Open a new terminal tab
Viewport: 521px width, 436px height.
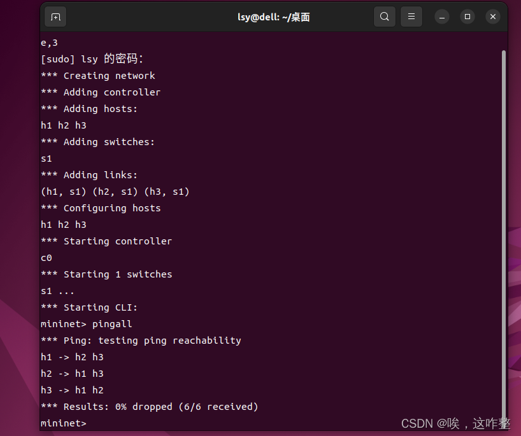55,17
